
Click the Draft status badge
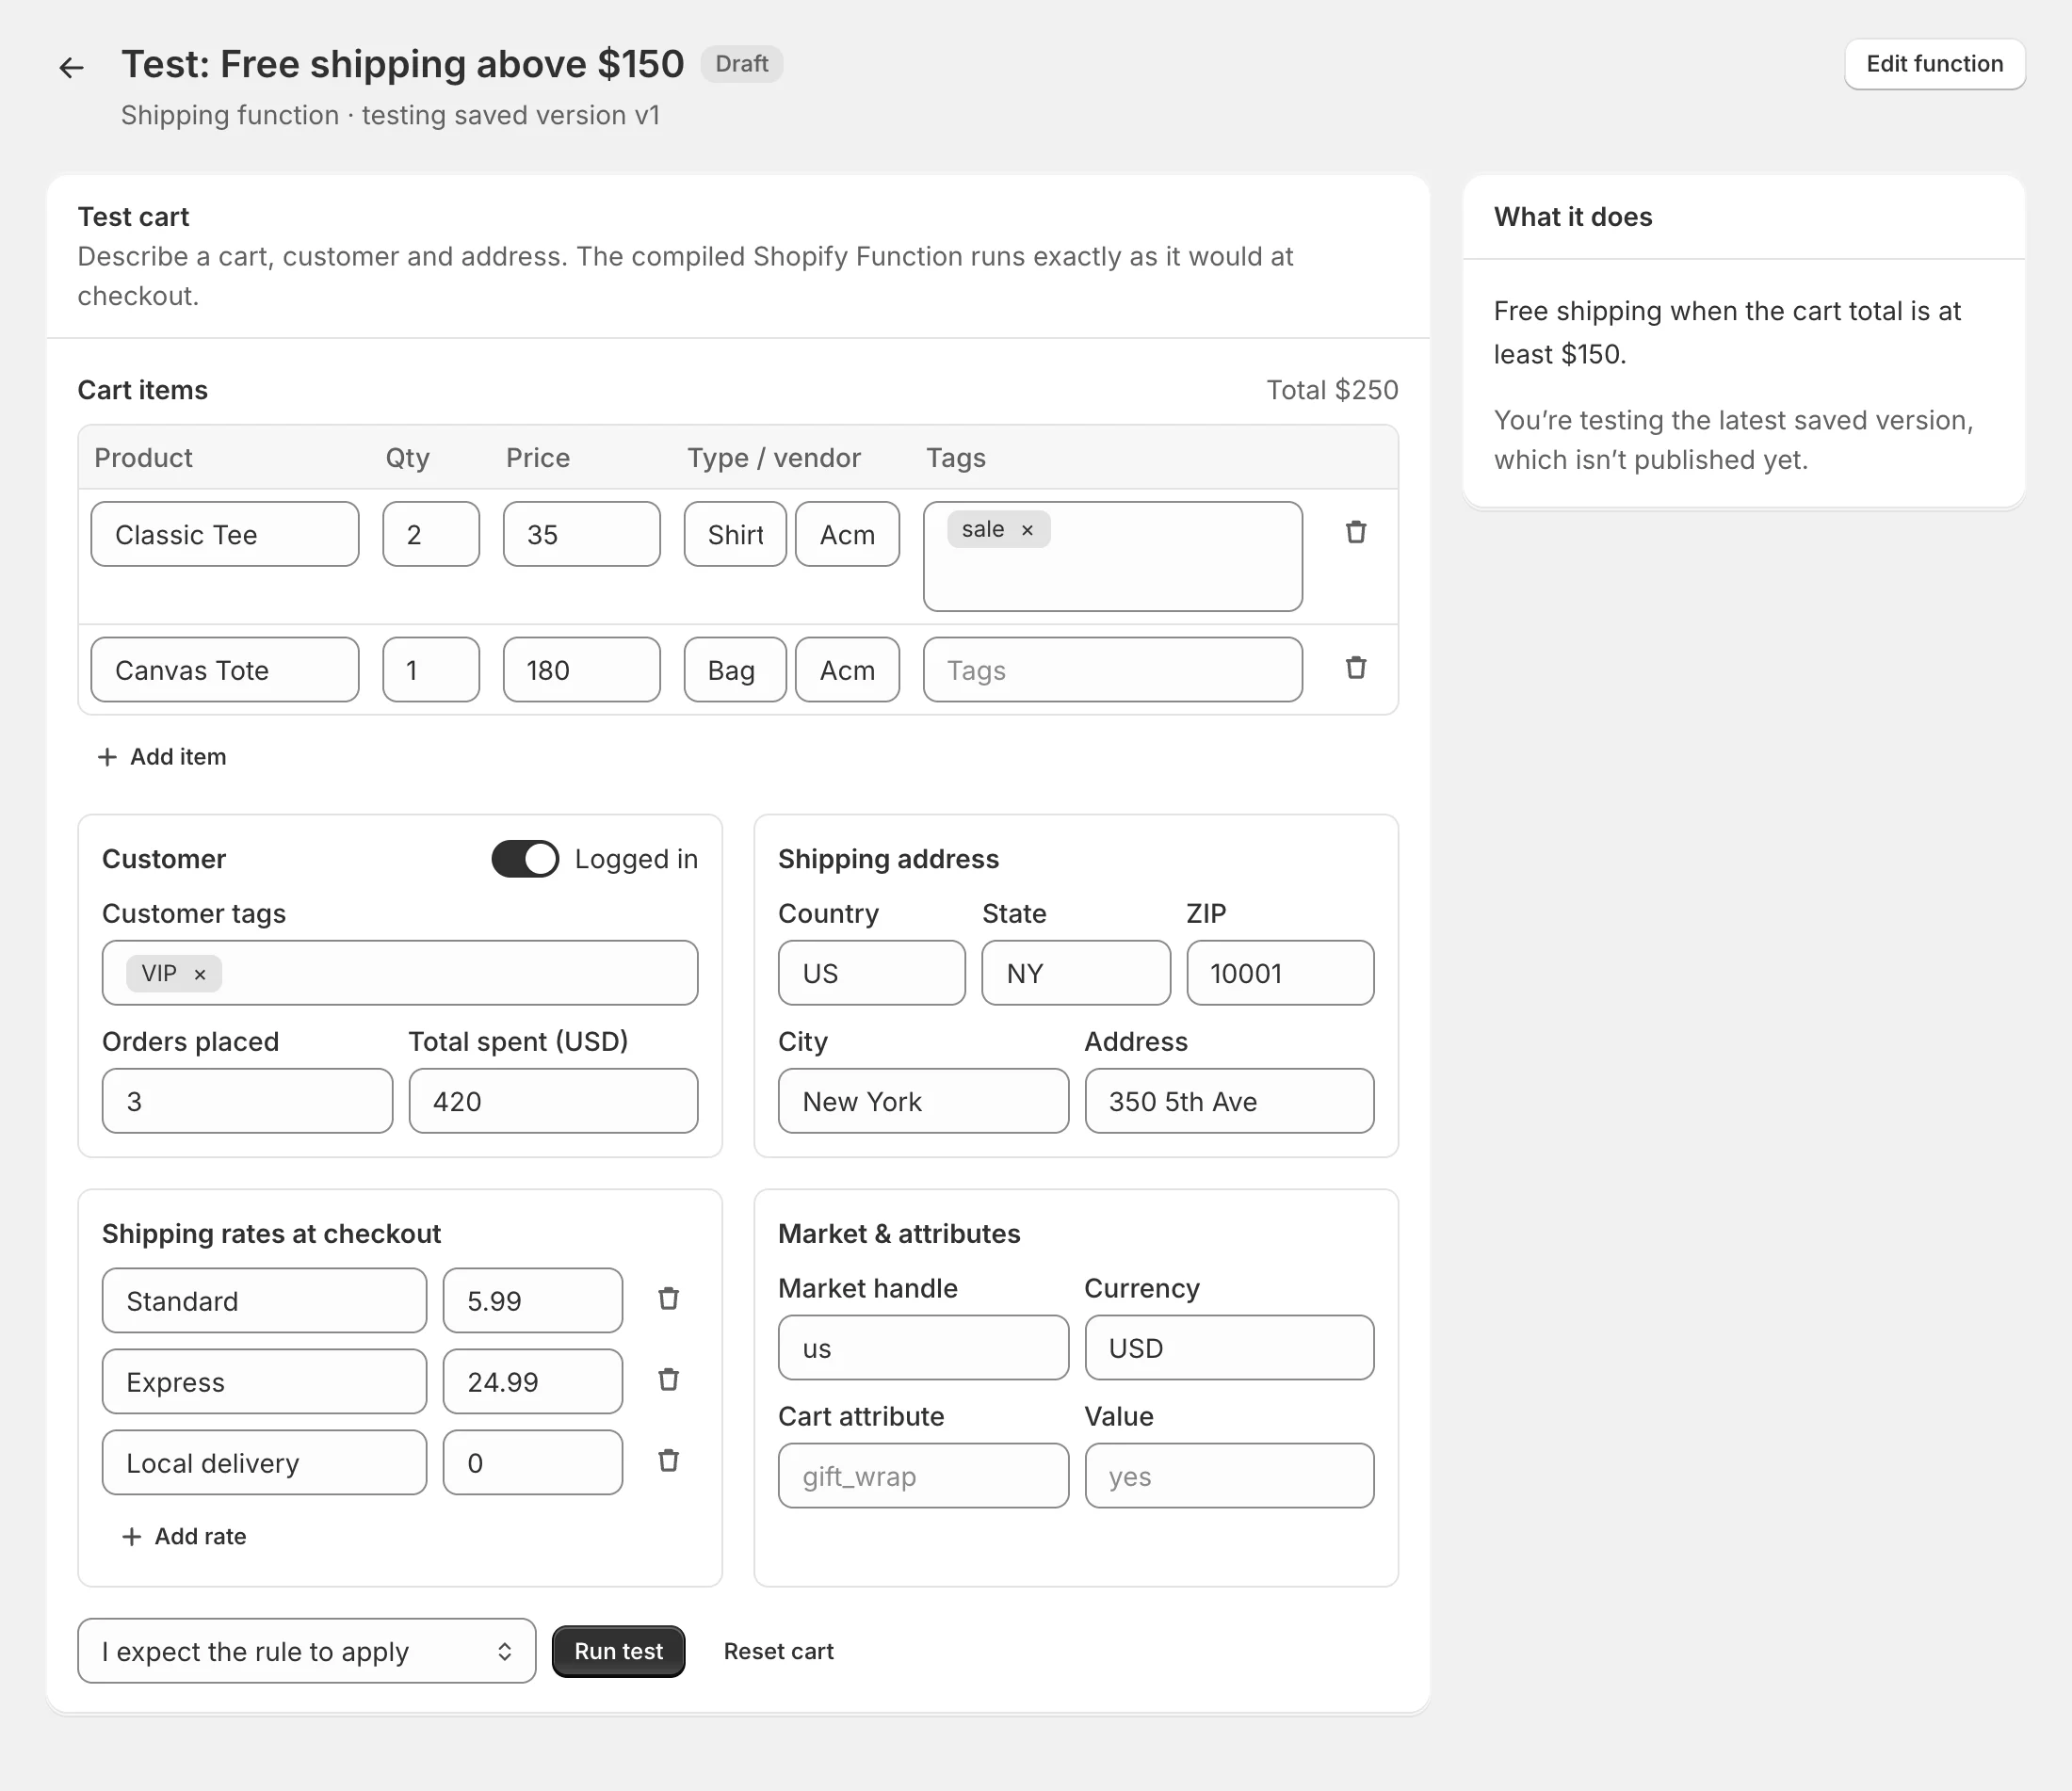[742, 64]
